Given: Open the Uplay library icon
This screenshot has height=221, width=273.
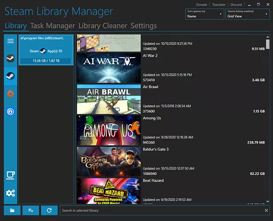Looking at the screenshot, I should (x=11, y=111).
